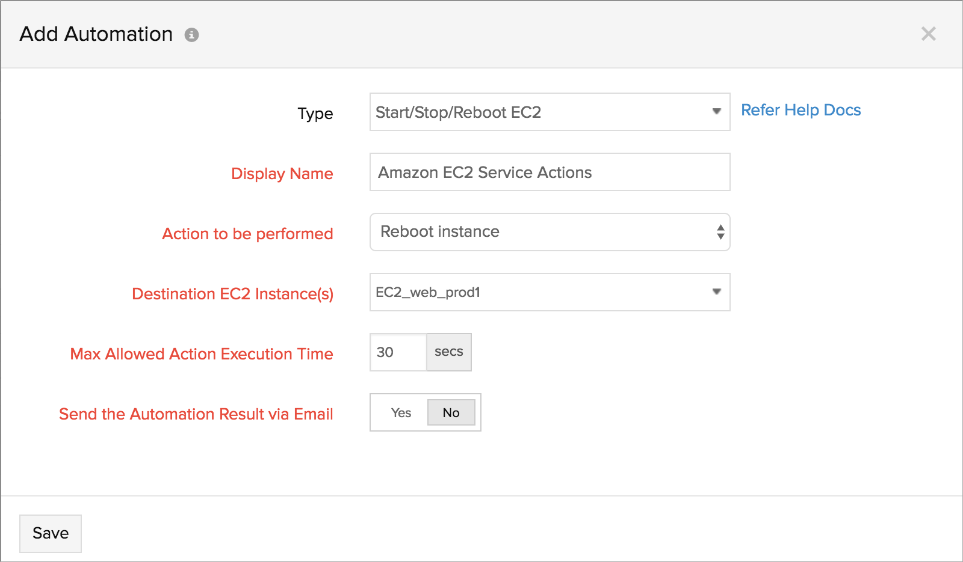963x562 pixels.
Task: Click the Action to be performed label
Action: (247, 234)
